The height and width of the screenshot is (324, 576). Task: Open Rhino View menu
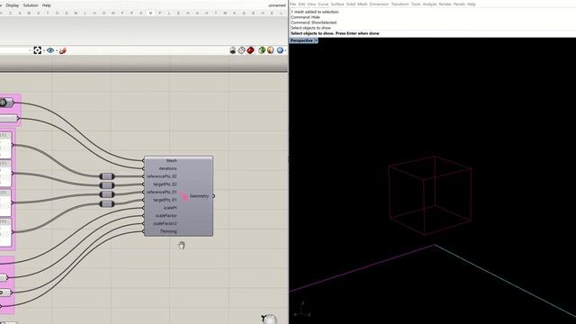pos(311,4)
